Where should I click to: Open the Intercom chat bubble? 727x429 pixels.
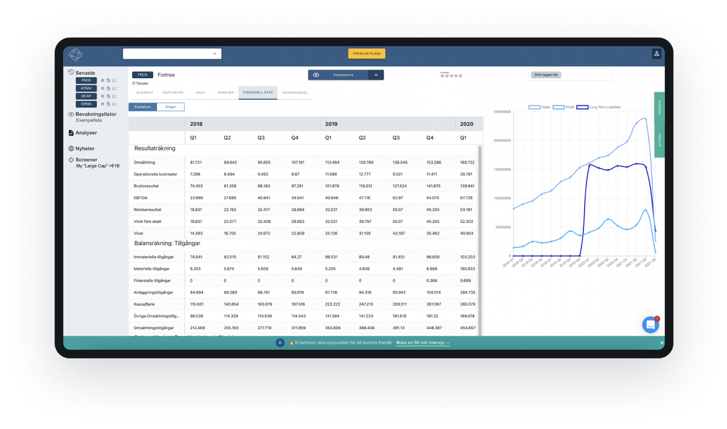[651, 324]
